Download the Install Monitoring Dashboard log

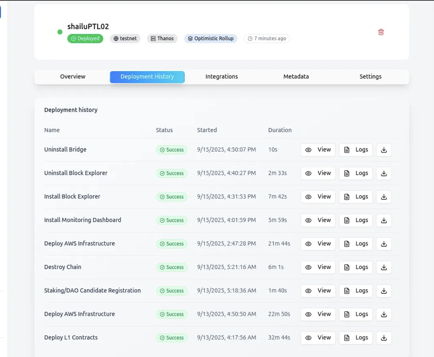pos(384,220)
